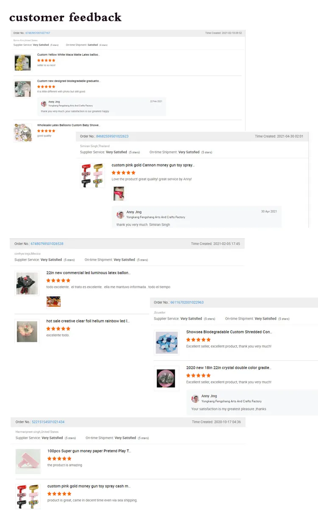Open order number 66116702001022963 link
The height and width of the screenshot is (510, 318).
[187, 303]
